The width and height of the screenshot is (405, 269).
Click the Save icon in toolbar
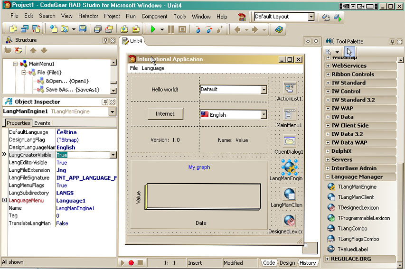coord(83,29)
